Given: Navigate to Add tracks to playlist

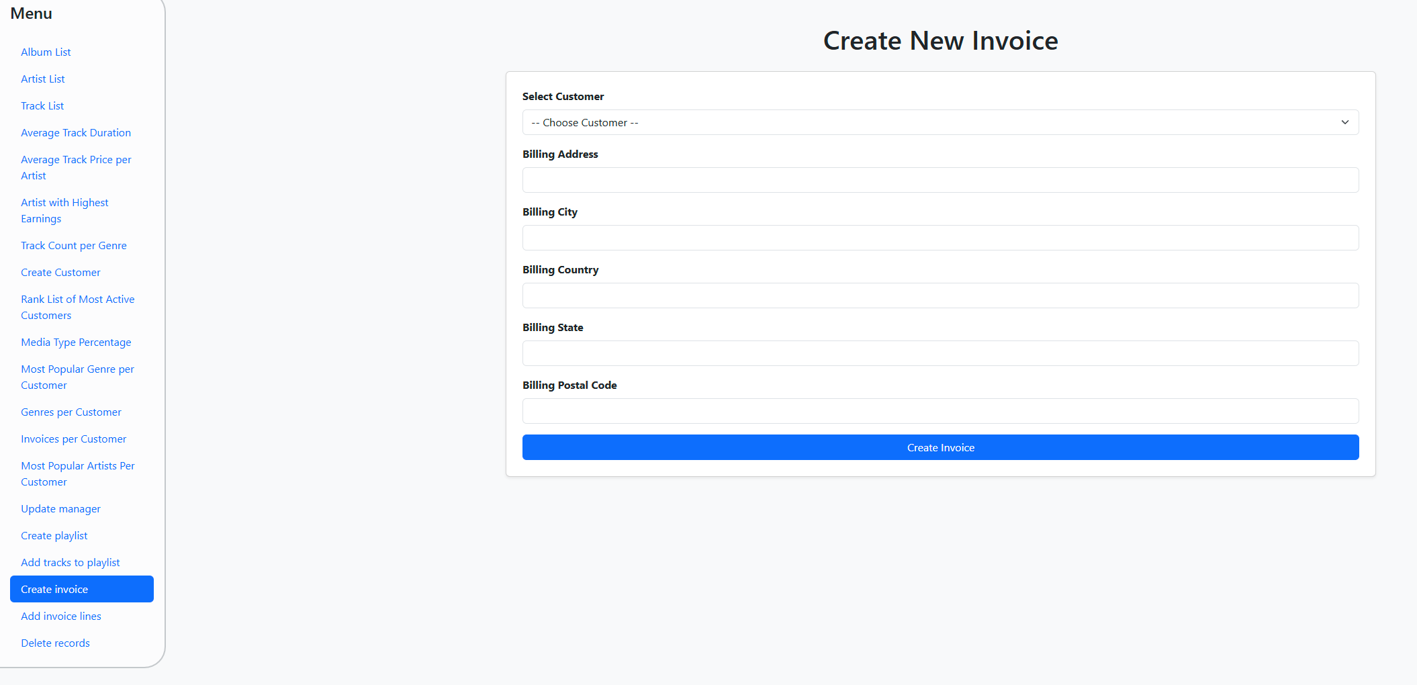Looking at the screenshot, I should click(71, 563).
